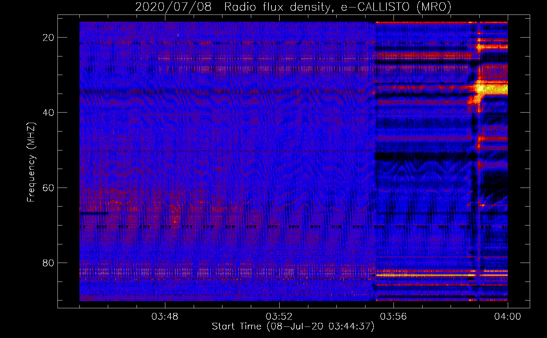The width and height of the screenshot is (547, 338).
Task: Click the 20 MHz frequency tick label
Action: pos(48,38)
